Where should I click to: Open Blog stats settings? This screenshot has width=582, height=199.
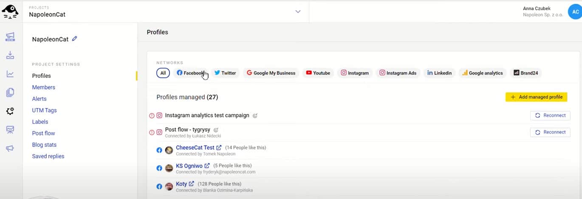(x=44, y=144)
